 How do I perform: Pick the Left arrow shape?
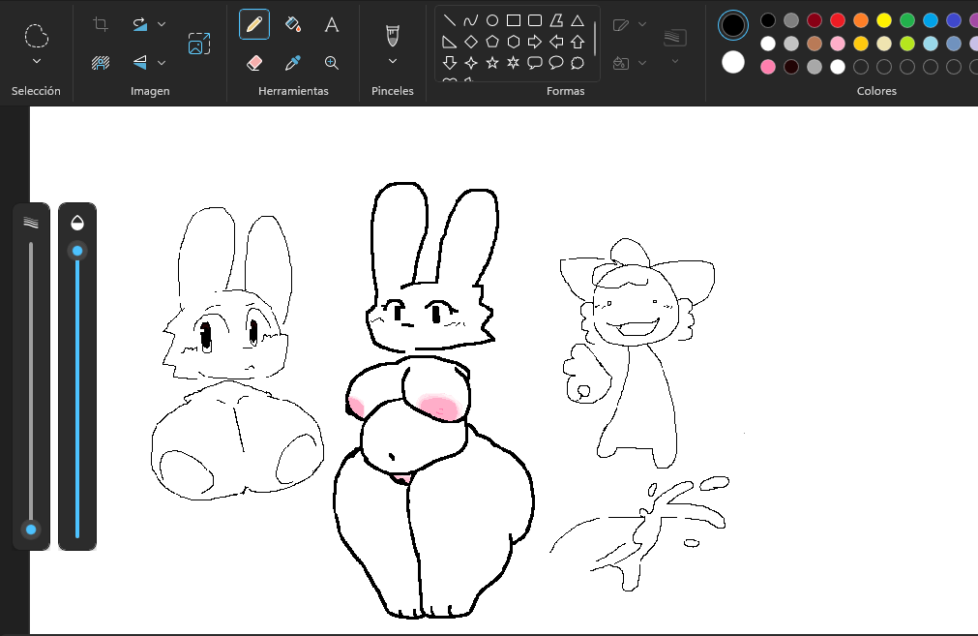point(555,42)
